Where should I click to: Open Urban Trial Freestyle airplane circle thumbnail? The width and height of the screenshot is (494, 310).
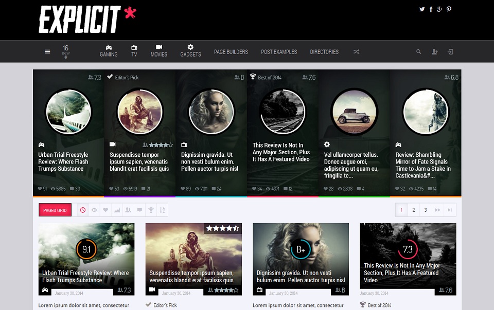pyautogui.click(x=68, y=112)
